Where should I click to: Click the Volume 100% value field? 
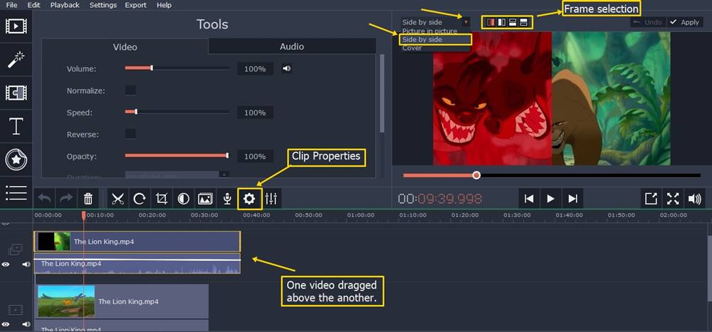(255, 69)
